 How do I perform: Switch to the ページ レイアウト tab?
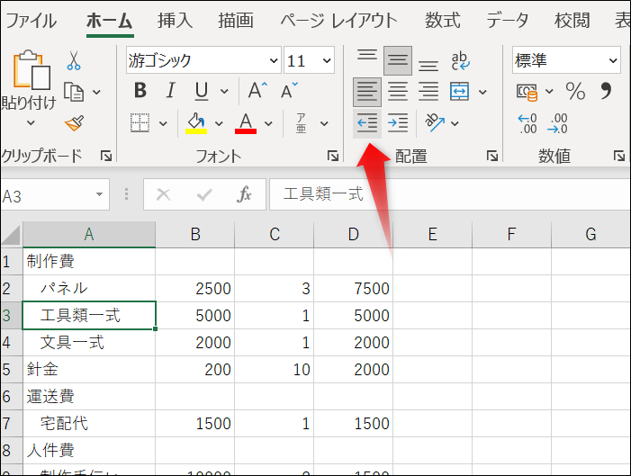[x=338, y=21]
